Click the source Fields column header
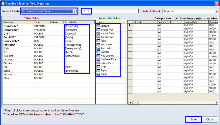Screen dimensions: 220x125 click(111, 22)
